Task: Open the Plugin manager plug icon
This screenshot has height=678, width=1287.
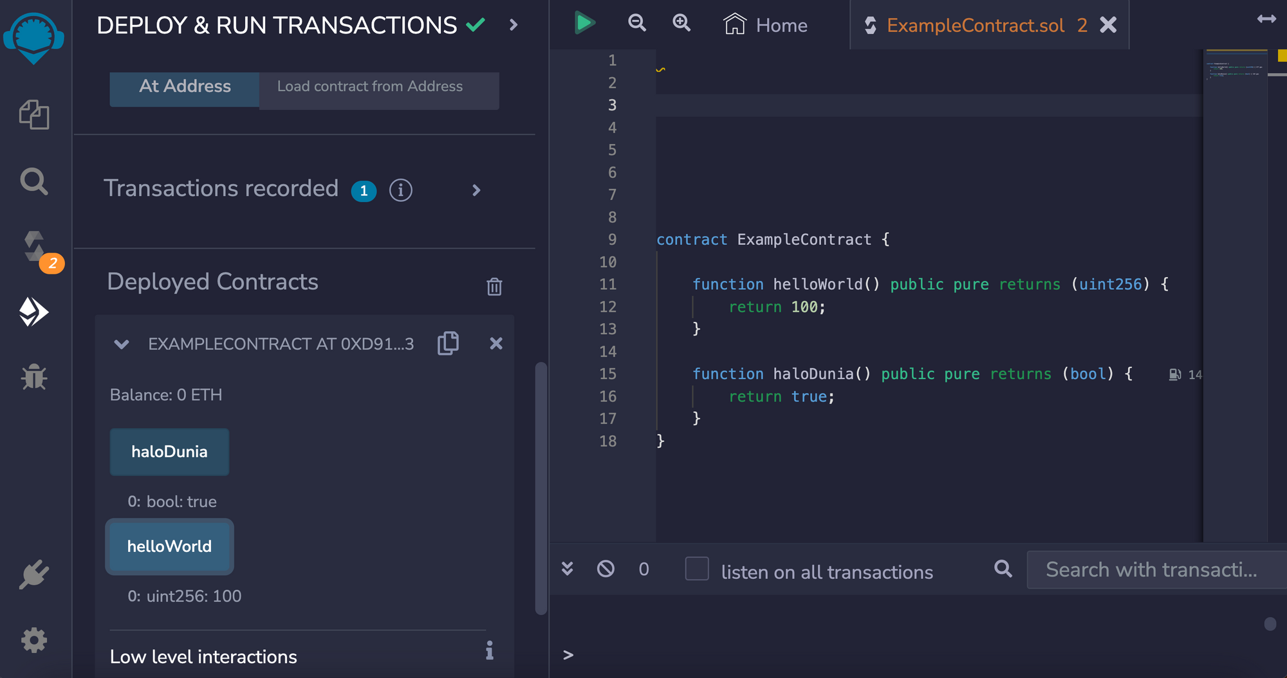Action: point(34,574)
